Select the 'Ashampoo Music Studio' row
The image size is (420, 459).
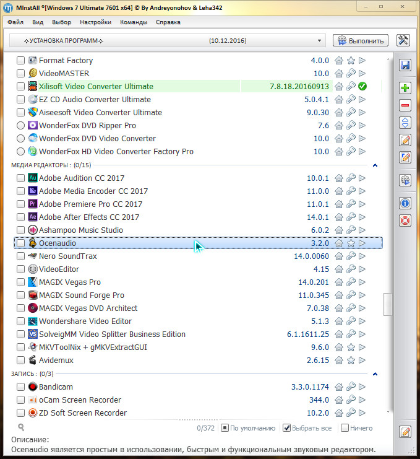198,230
